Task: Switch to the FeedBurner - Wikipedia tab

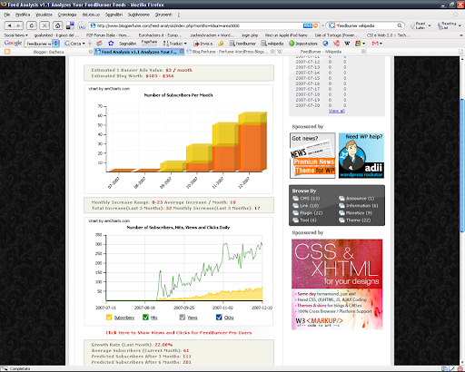Action: tap(321, 52)
